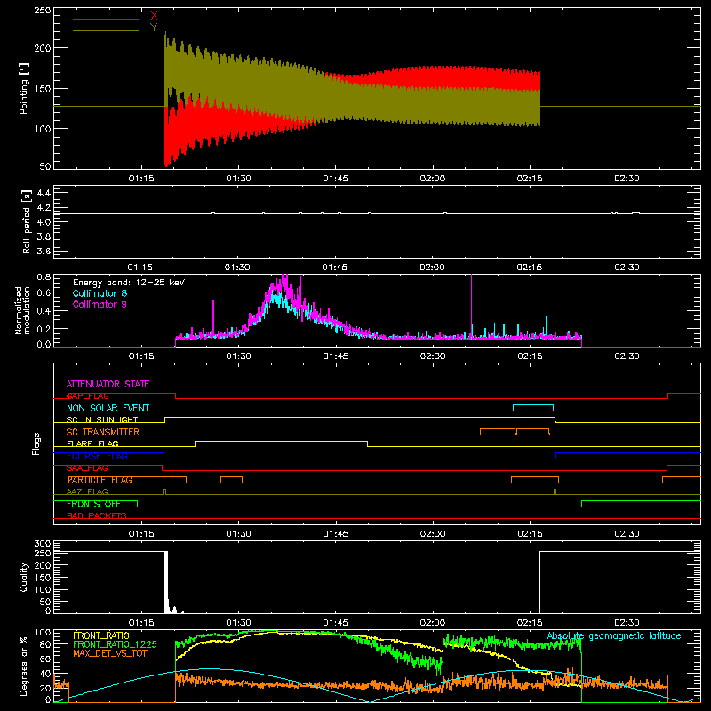
Task: Click the 80 value on Degrees axis
Action: 45,644
